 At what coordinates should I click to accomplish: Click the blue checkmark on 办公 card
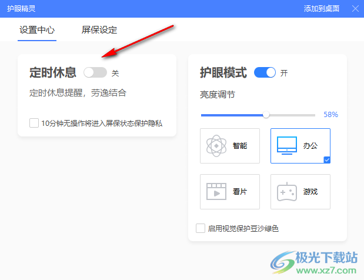[327, 160]
